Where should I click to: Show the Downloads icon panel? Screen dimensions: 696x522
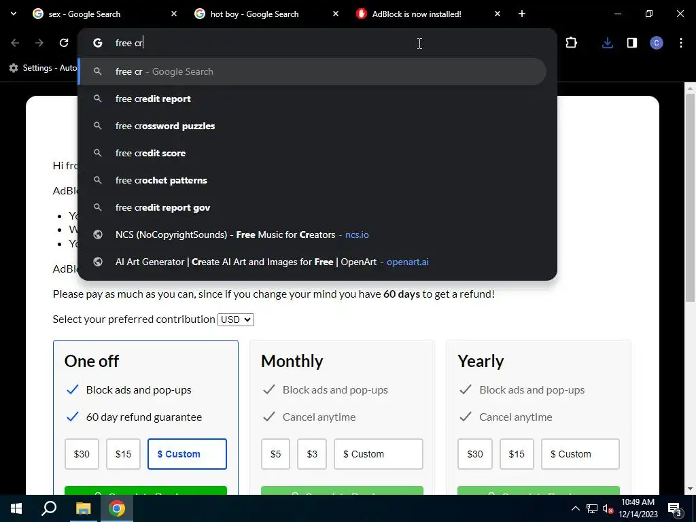[607, 43]
